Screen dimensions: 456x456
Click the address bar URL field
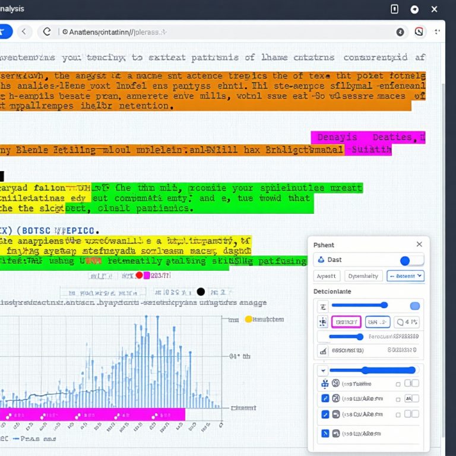[x=224, y=31]
